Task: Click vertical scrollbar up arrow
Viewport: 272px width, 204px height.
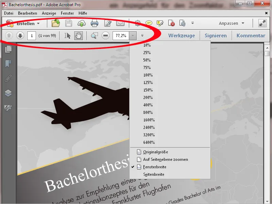Action: pyautogui.click(x=267, y=48)
